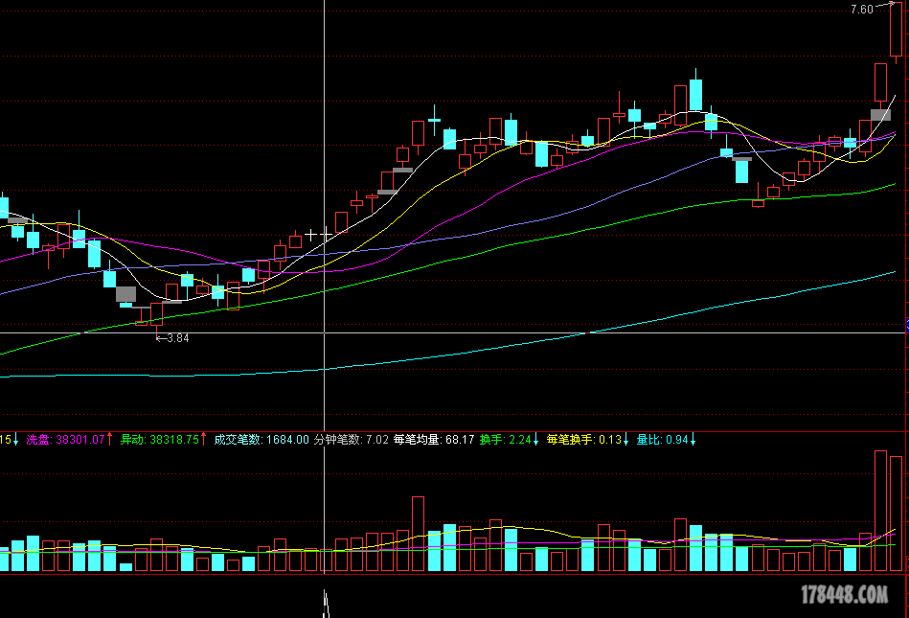
Task: Select the tallest red candlestick near 7.60
Action: pos(896,30)
